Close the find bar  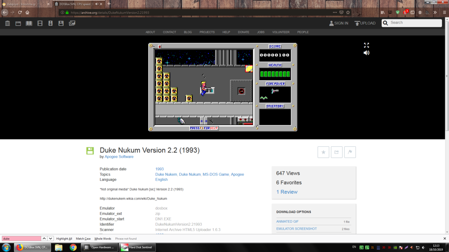tap(444, 239)
